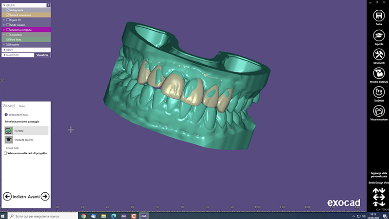
Task: Enable the Anatomia completa checkbox
Action: pyautogui.click(x=8, y=30)
